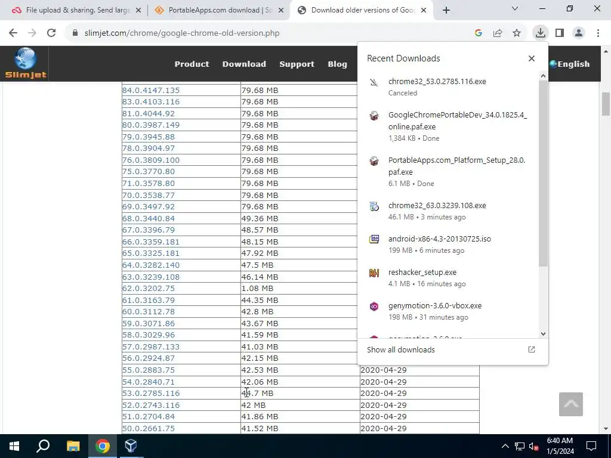This screenshot has height=458, width=611.
Task: Open the Support menu
Action: 297,64
